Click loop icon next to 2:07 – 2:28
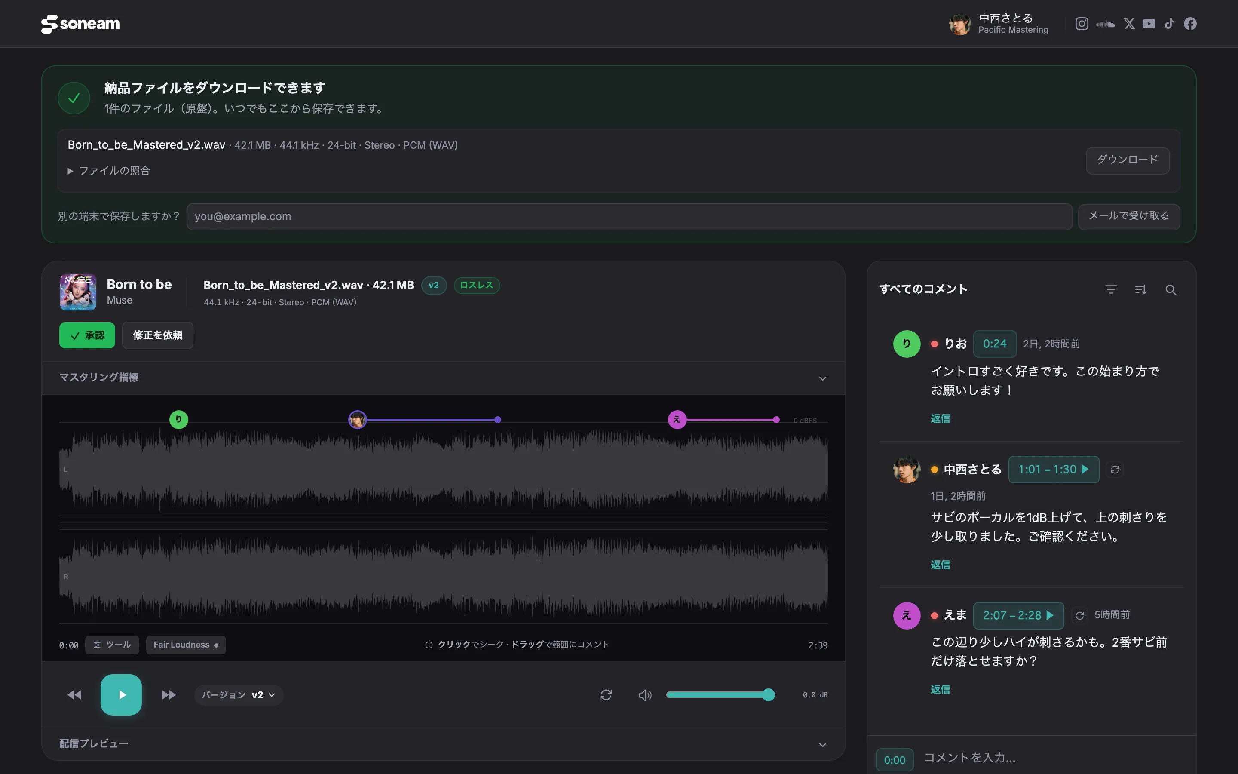Image resolution: width=1238 pixels, height=774 pixels. click(1080, 616)
